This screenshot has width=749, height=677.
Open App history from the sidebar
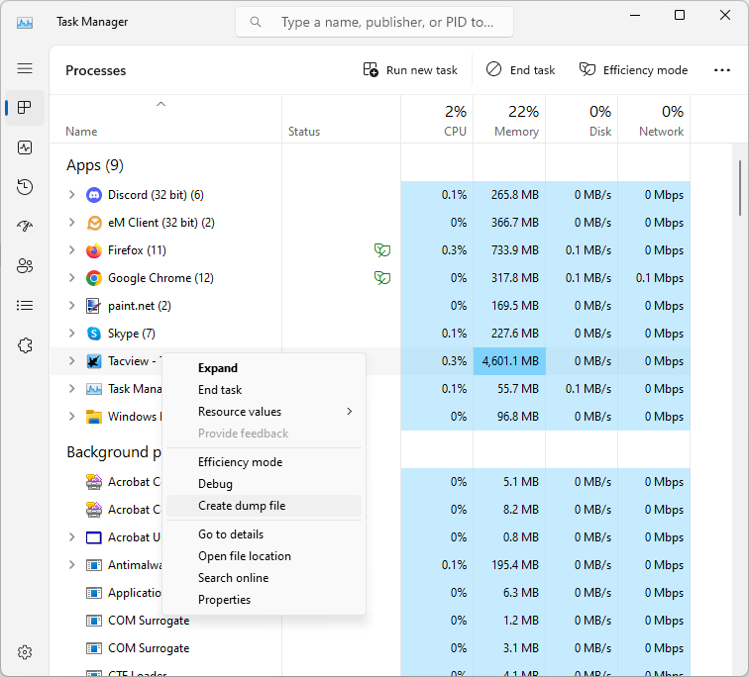25,187
